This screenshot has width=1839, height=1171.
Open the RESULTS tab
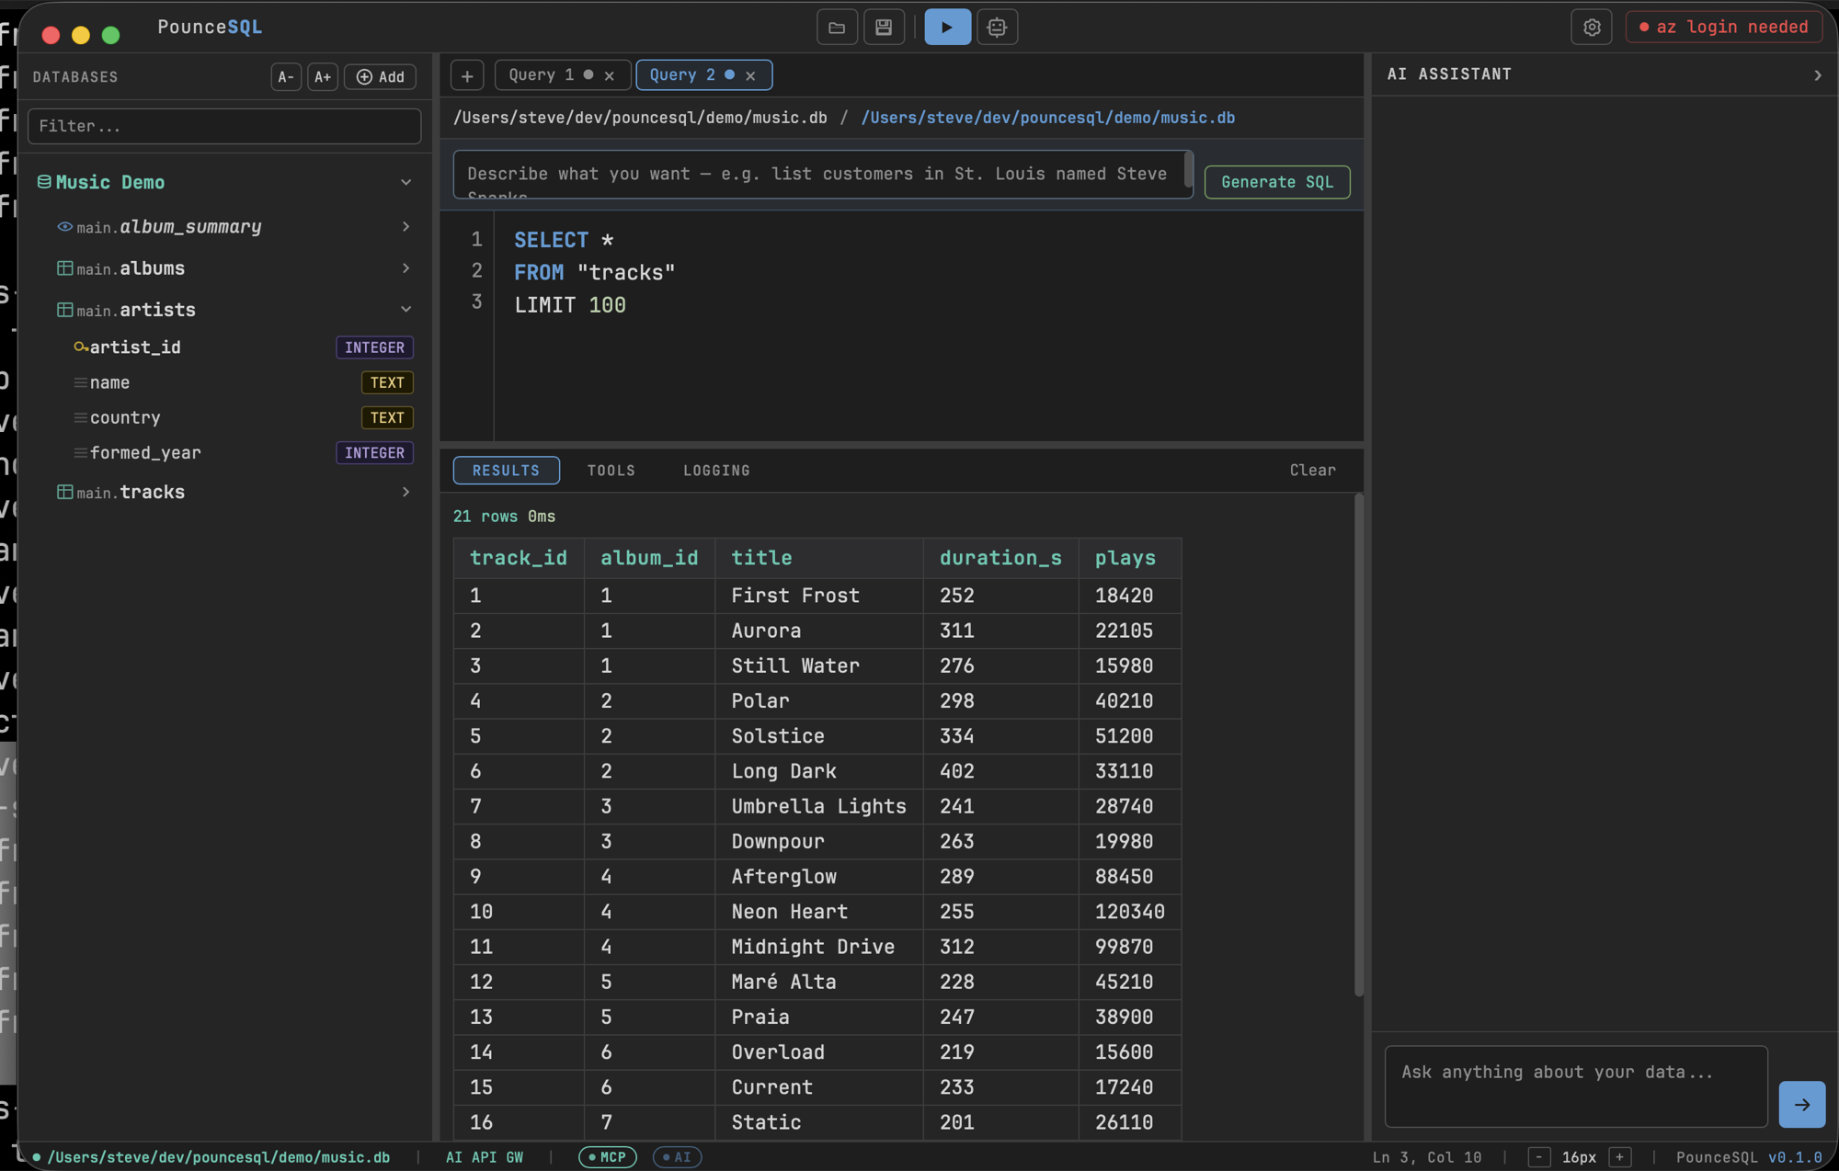click(506, 470)
